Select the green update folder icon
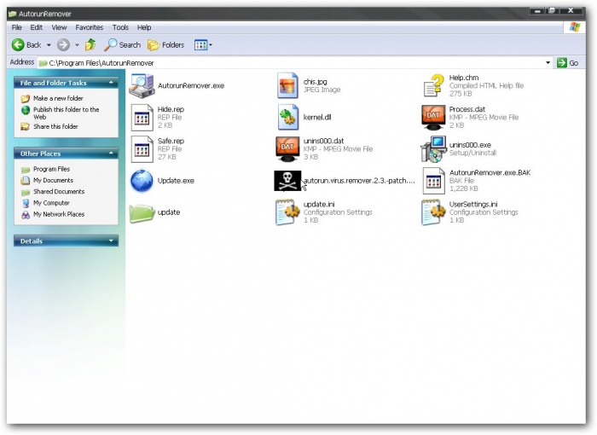Screen dimensions: 597x435 click(x=142, y=212)
